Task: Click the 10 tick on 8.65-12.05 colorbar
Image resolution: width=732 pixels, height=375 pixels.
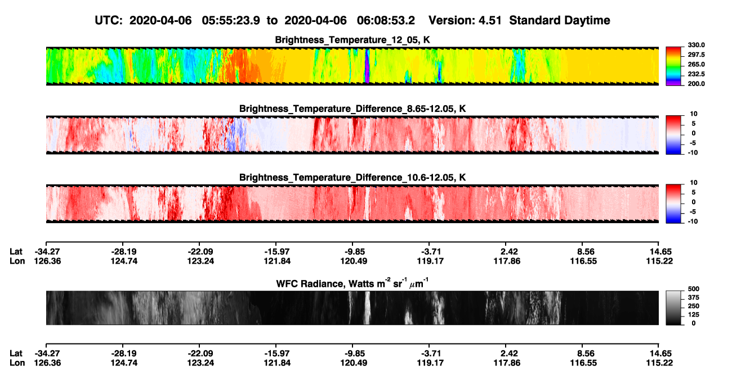Action: 695,114
